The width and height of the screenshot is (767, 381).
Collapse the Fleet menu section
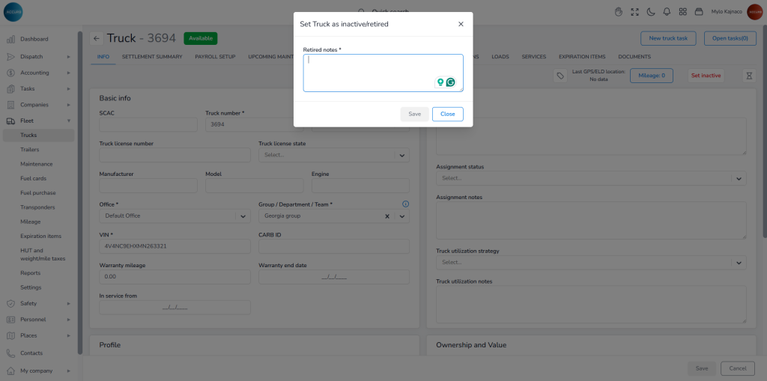(x=69, y=121)
